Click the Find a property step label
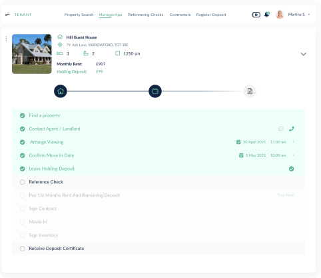 point(45,115)
